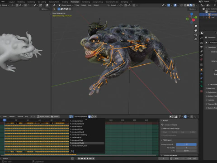Select rendered viewport shading icon

[193, 5]
